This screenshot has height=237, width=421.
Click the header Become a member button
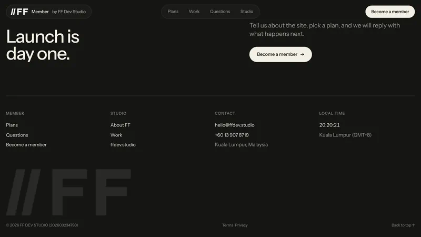tap(390, 12)
